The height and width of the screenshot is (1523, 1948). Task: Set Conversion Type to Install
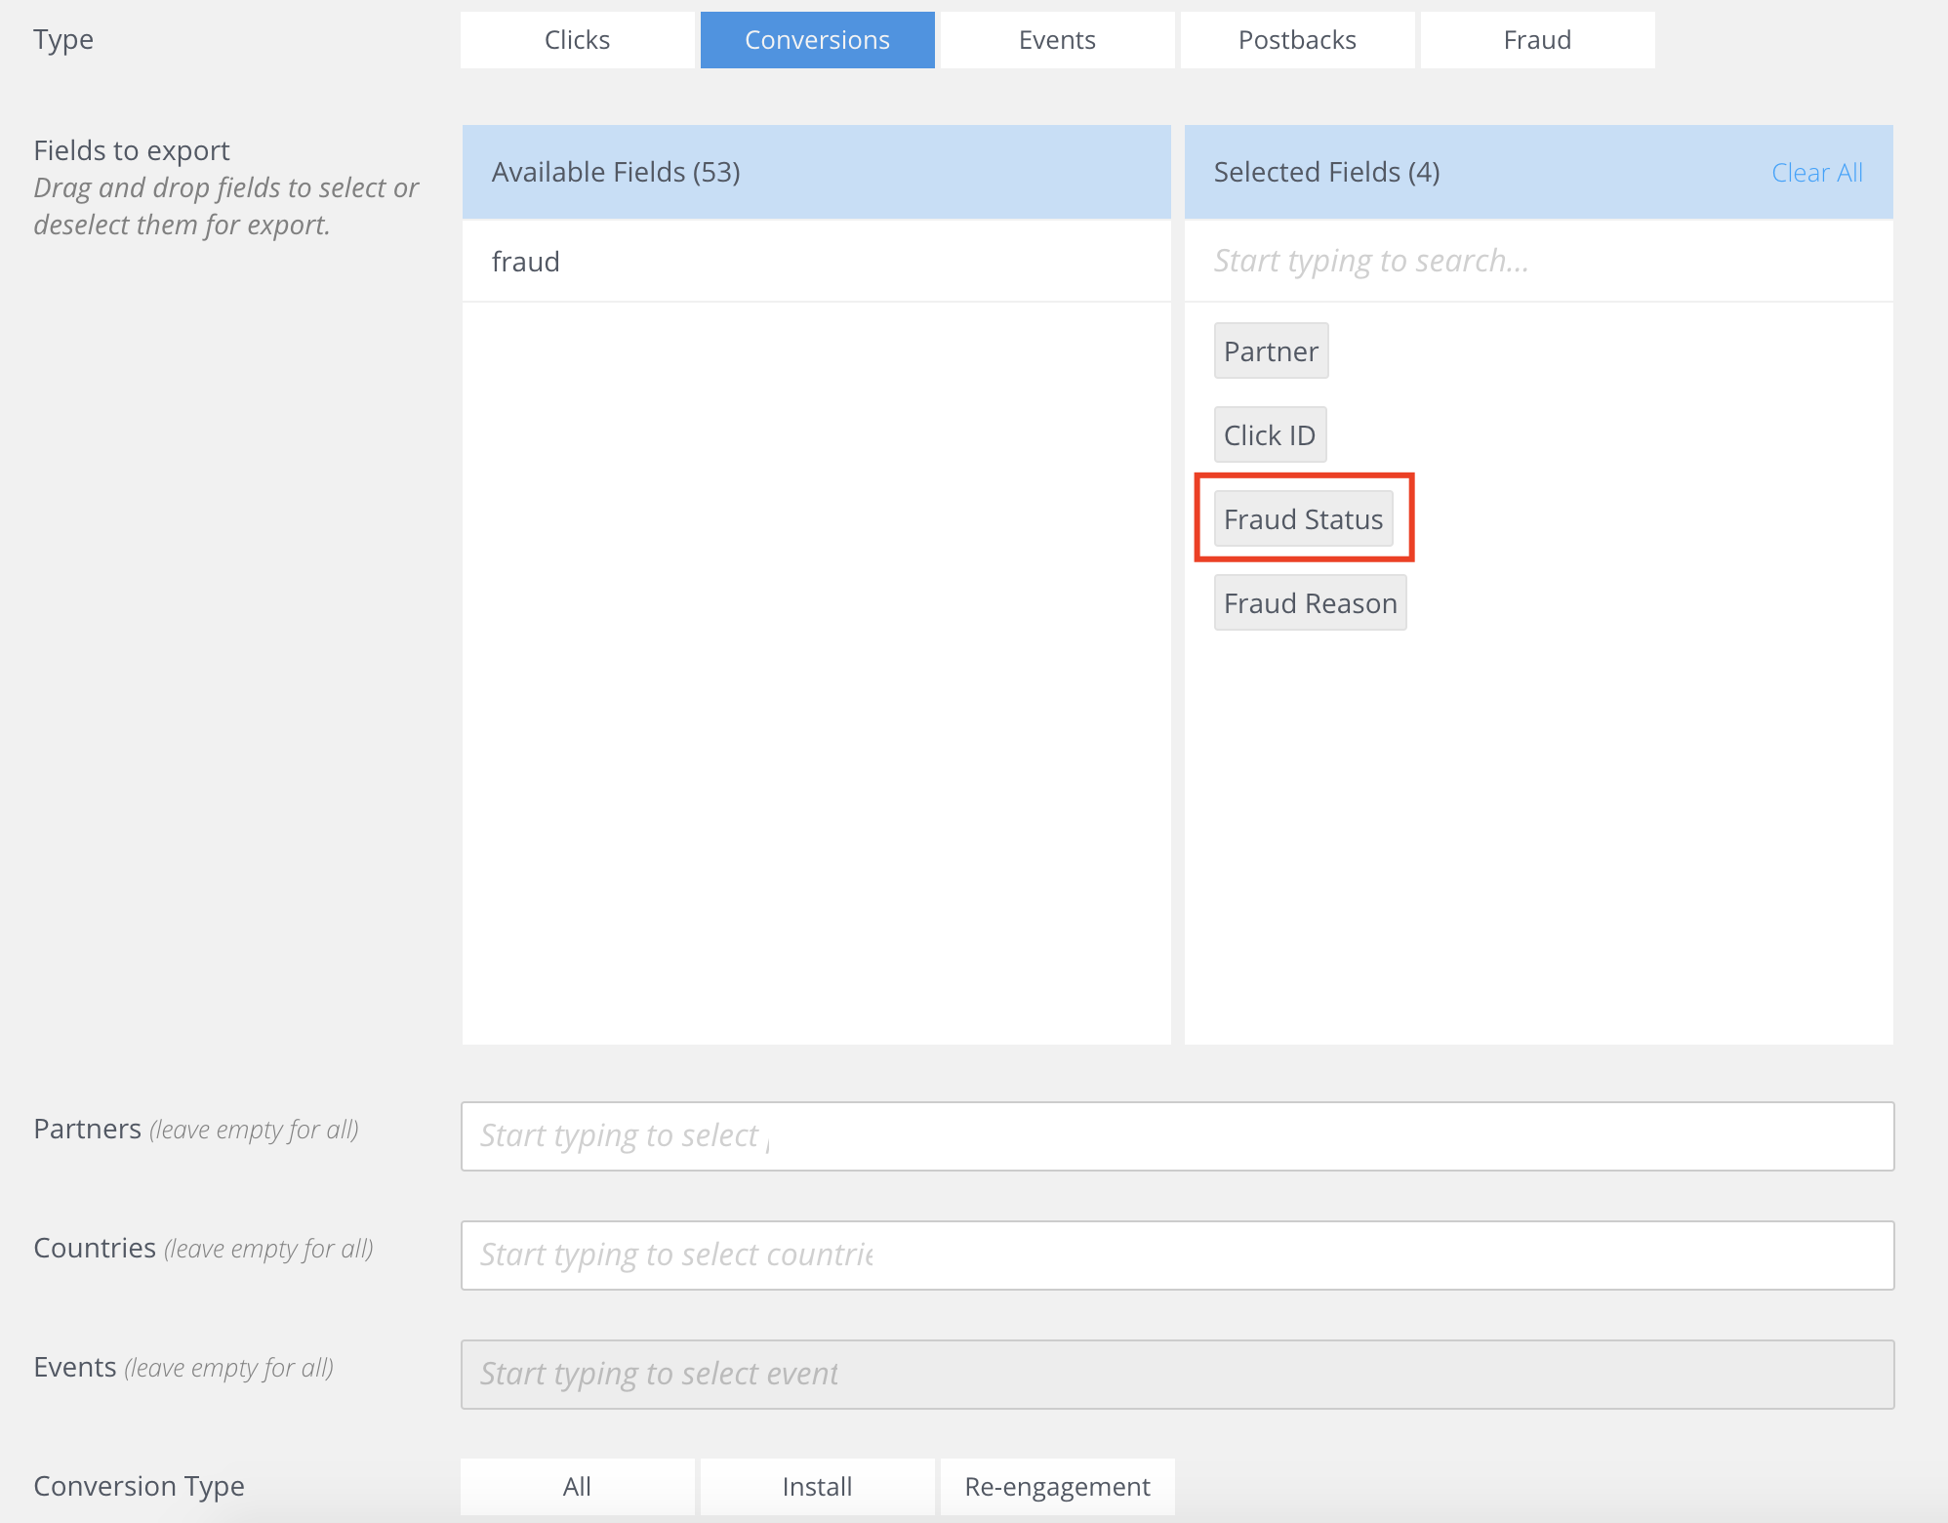click(x=817, y=1487)
